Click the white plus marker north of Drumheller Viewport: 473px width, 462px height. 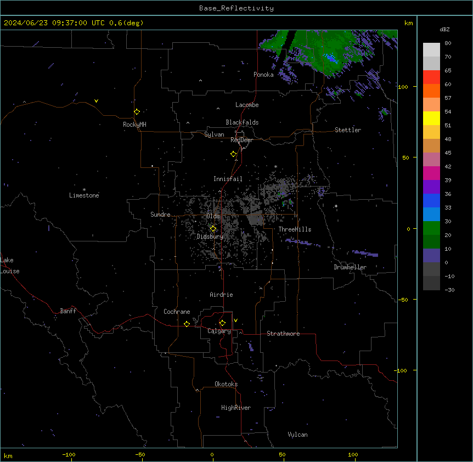click(x=336, y=206)
